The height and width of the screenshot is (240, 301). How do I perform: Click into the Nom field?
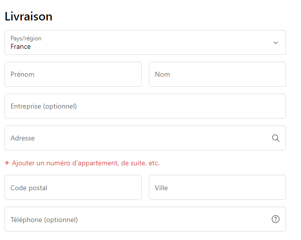point(217,74)
